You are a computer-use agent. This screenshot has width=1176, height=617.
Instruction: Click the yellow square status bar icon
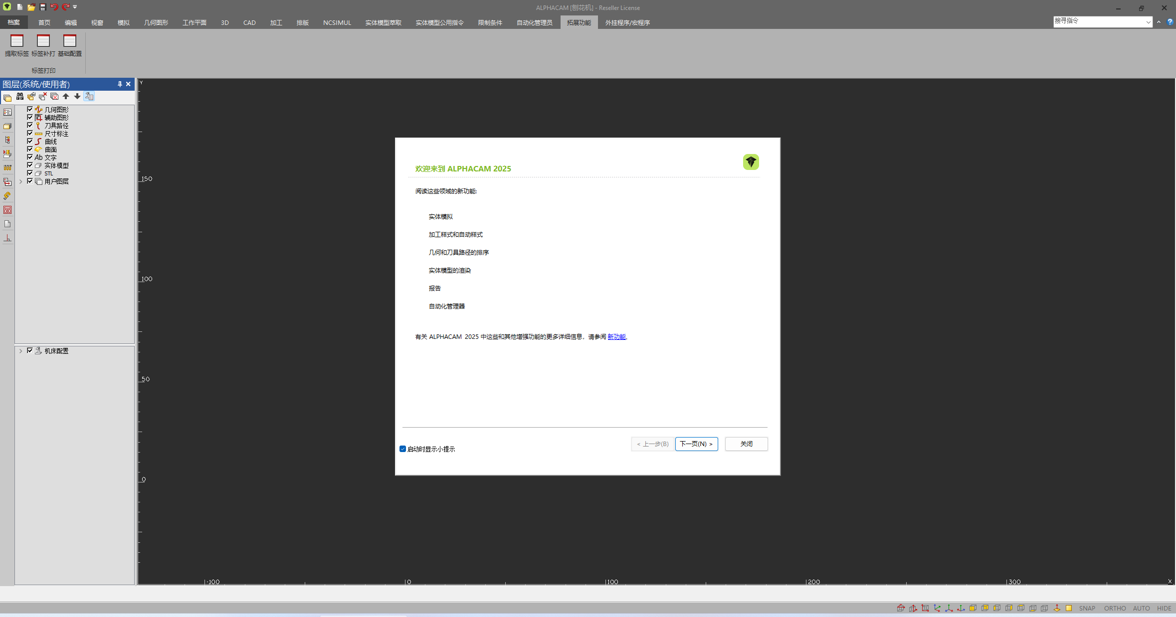pyautogui.click(x=1069, y=608)
